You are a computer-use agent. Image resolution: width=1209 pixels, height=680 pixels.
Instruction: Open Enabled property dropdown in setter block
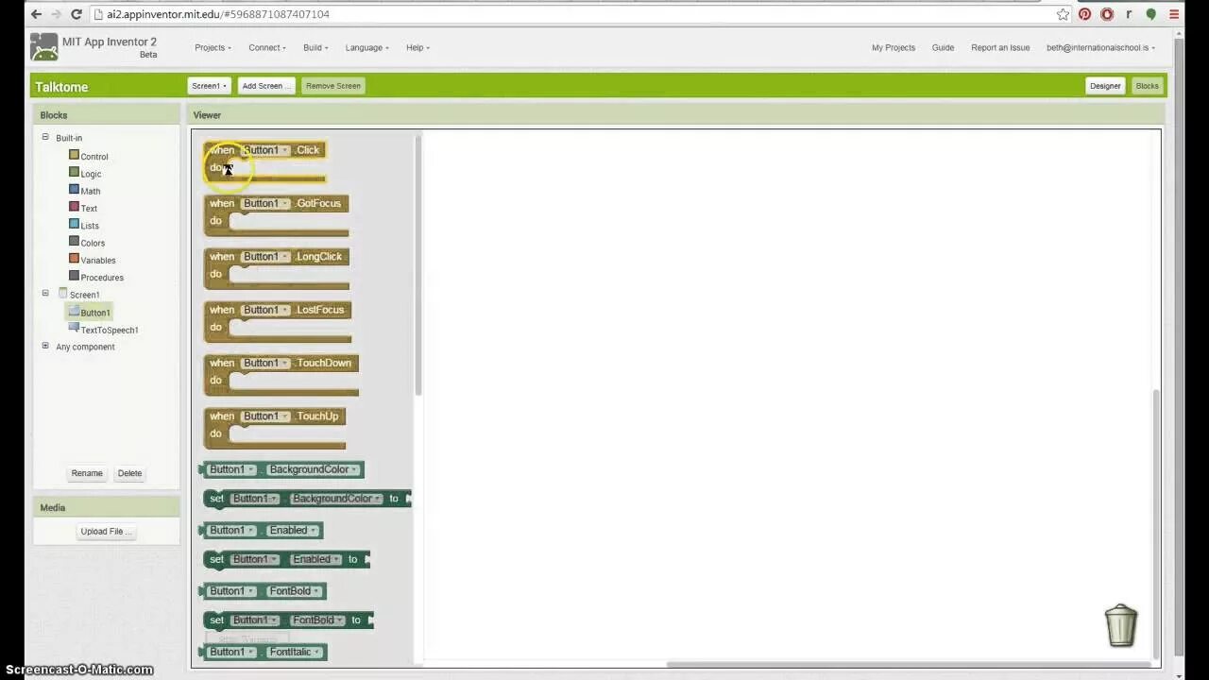coord(316,559)
